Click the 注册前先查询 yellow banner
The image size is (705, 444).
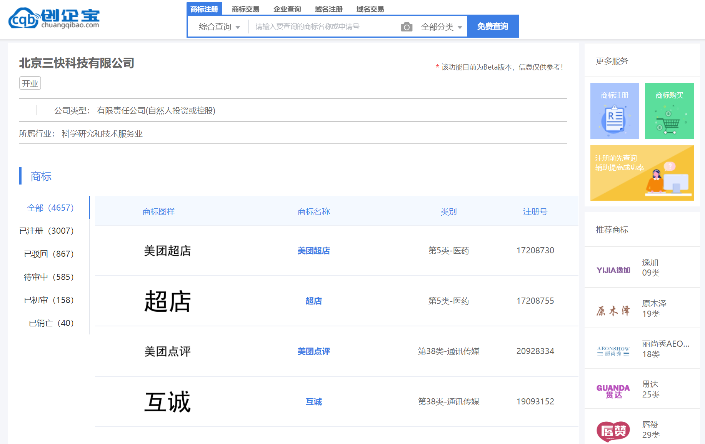tap(642, 173)
